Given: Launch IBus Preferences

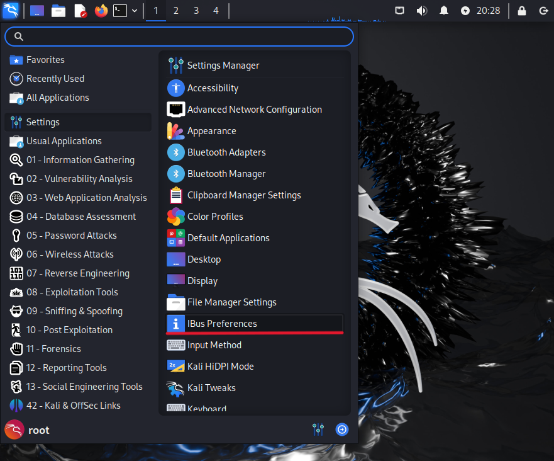Looking at the screenshot, I should pos(255,324).
